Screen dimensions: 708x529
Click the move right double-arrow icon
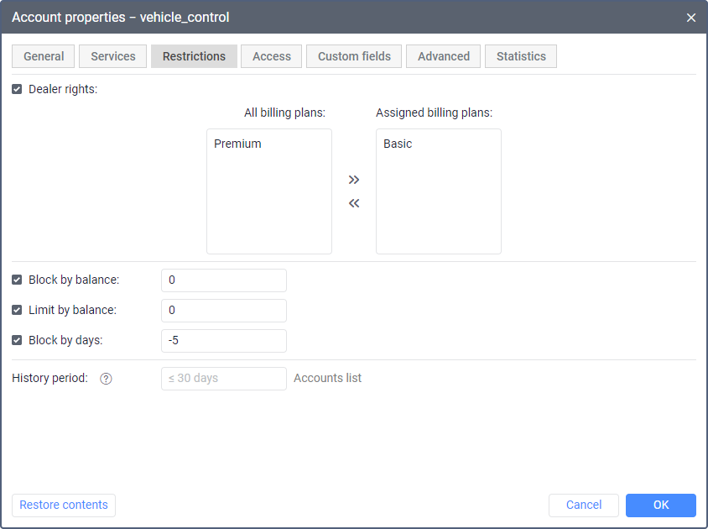tap(354, 180)
